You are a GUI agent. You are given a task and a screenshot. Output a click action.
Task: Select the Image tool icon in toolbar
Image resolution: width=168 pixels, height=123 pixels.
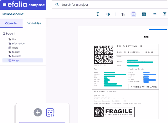133,14
